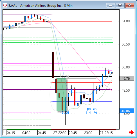Click the 04:30 time axis label
Viewport: 137px width, 138px height.
[x=26, y=133]
